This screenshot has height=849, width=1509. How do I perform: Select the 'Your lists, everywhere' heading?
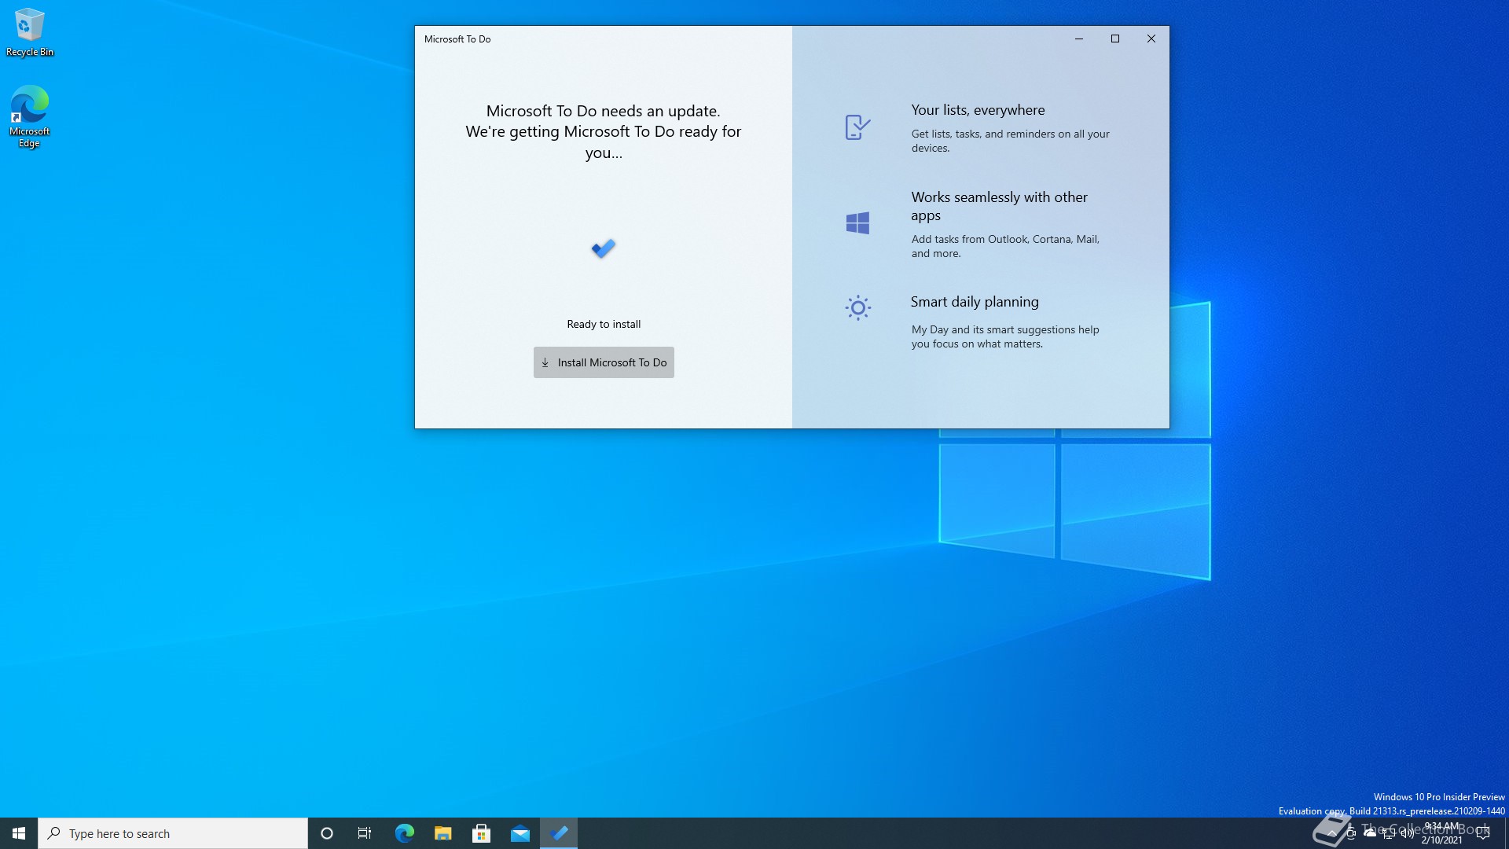[x=978, y=110]
